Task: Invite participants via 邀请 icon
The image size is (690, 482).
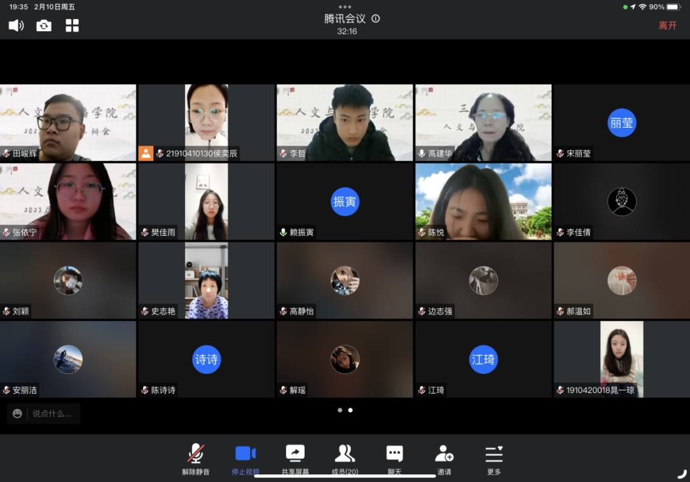Action: [444, 459]
